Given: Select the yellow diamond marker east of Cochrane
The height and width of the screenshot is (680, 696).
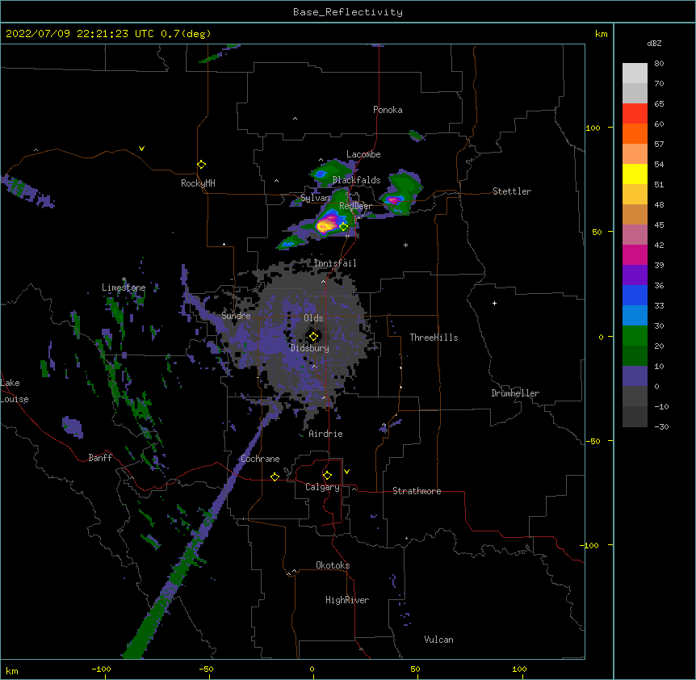Looking at the screenshot, I should pyautogui.click(x=275, y=476).
